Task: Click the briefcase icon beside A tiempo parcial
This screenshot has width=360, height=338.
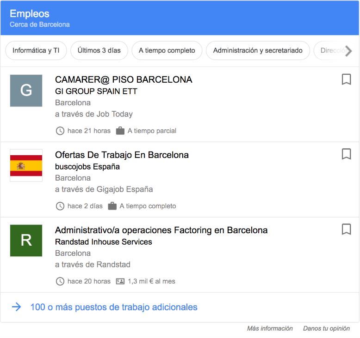Action: click(x=120, y=131)
